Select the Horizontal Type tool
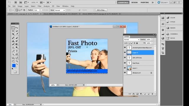This screenshot has height=106, width=189. tap(17, 51)
